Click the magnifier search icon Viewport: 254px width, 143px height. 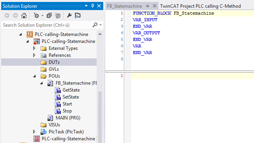(x=95, y=25)
